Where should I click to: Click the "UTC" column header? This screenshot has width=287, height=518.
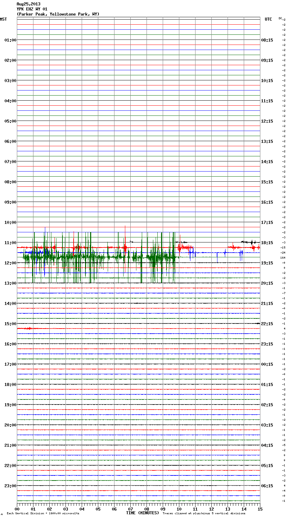coord(268,19)
